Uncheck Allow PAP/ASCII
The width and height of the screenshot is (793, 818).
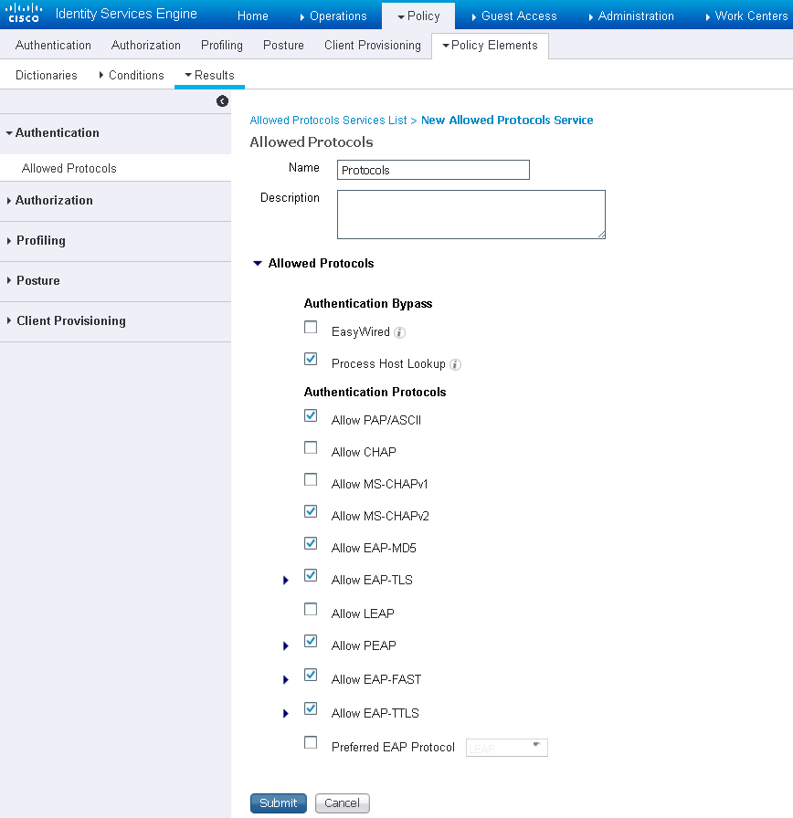point(311,416)
